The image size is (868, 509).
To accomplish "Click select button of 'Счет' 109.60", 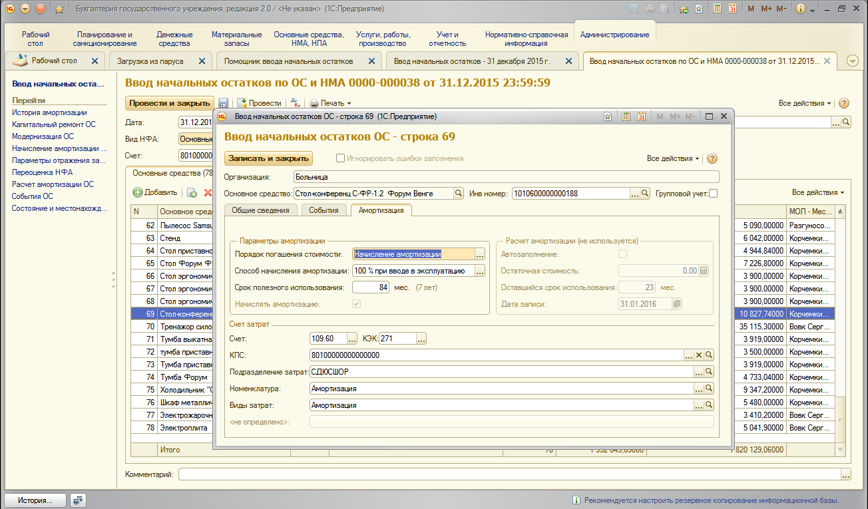I will (x=352, y=339).
